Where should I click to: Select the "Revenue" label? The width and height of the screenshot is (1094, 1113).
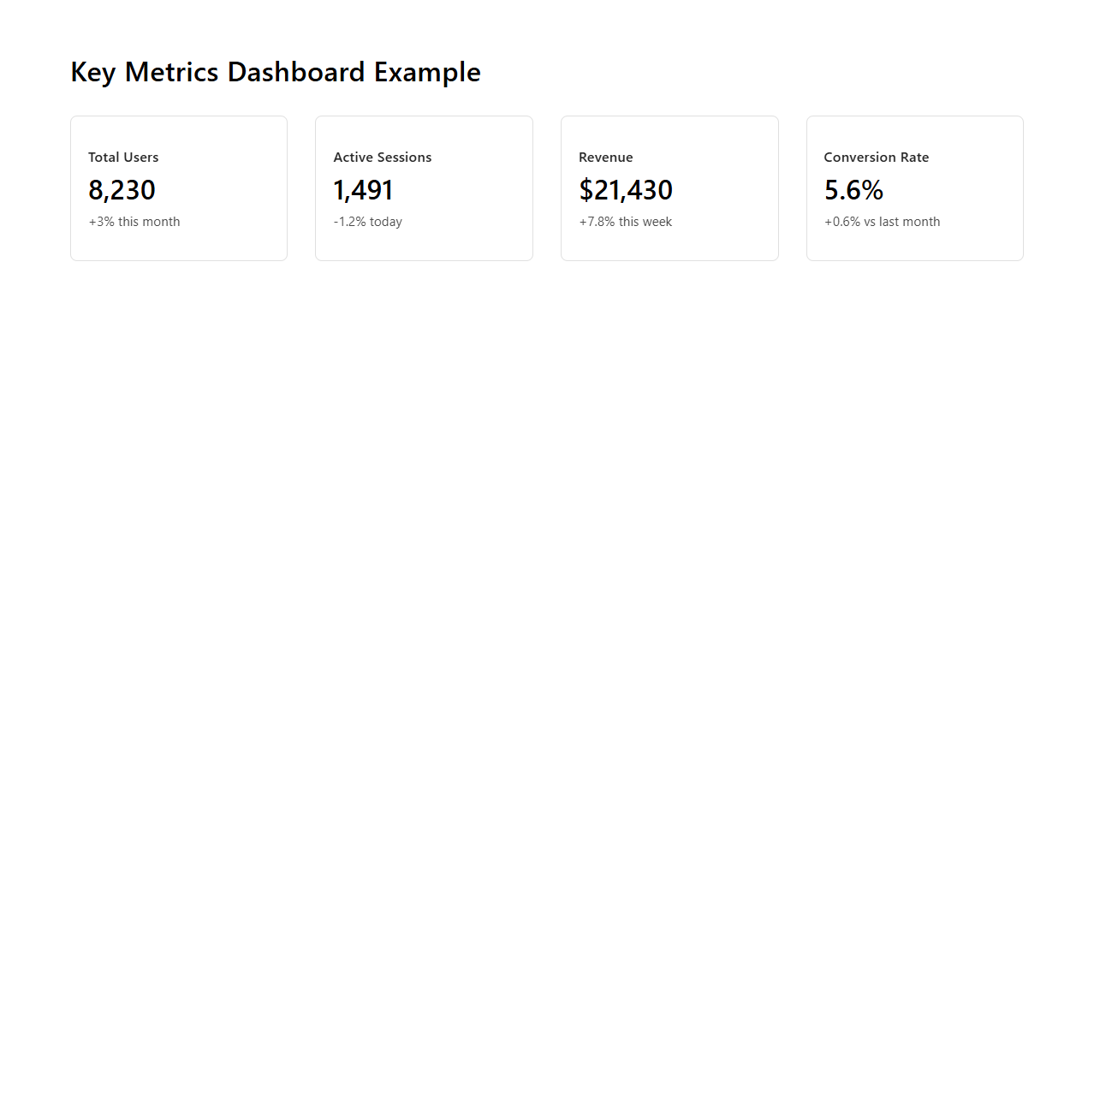pos(606,158)
